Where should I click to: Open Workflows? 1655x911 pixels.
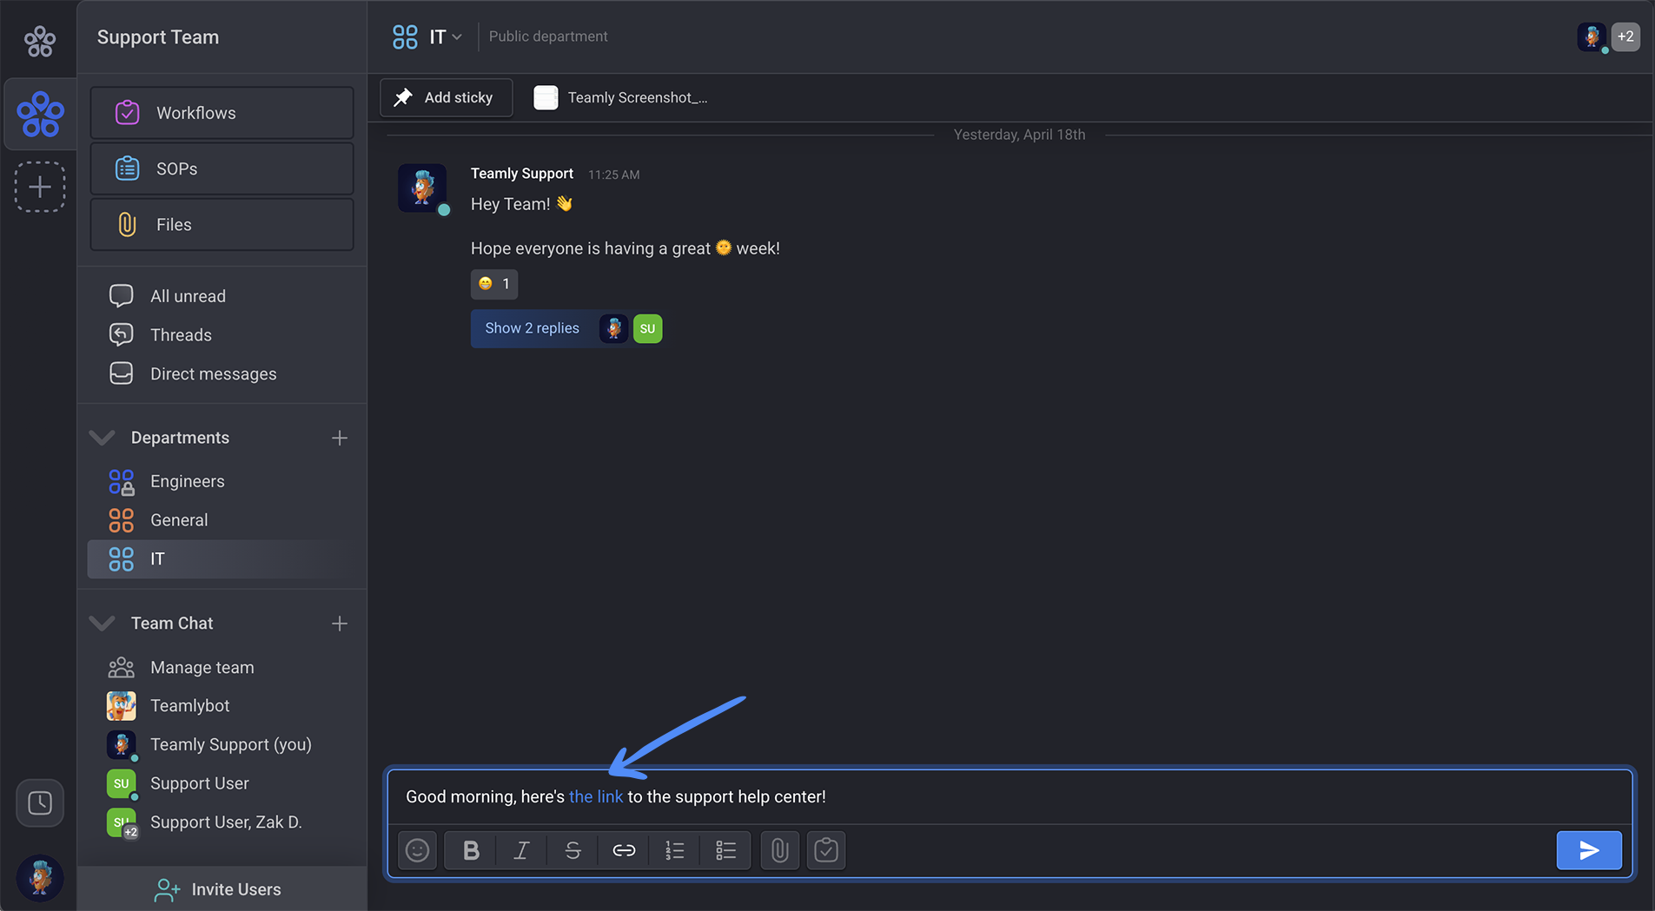pyautogui.click(x=222, y=113)
